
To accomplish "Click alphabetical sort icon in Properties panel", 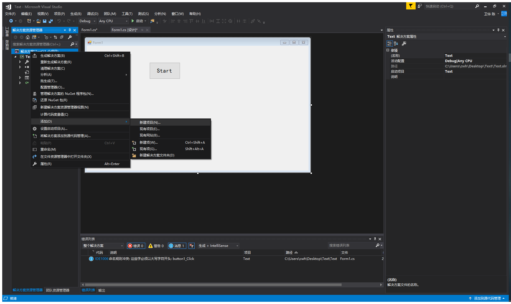I will tap(396, 44).
